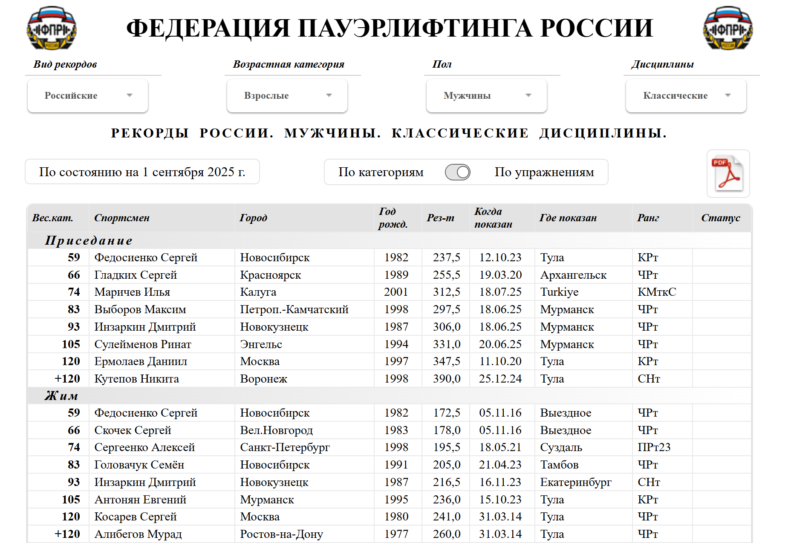Screen dimensions: 791x543
Task: Select 'Выборов Максим' athlete name
Action: point(140,309)
